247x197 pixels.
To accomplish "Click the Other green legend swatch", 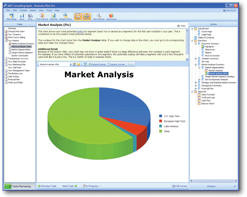I will point(161,131).
